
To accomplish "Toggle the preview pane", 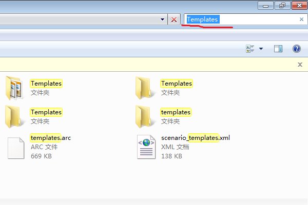I will point(278,49).
